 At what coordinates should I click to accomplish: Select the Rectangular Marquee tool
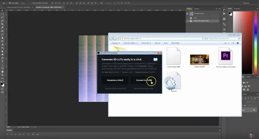[2, 14]
